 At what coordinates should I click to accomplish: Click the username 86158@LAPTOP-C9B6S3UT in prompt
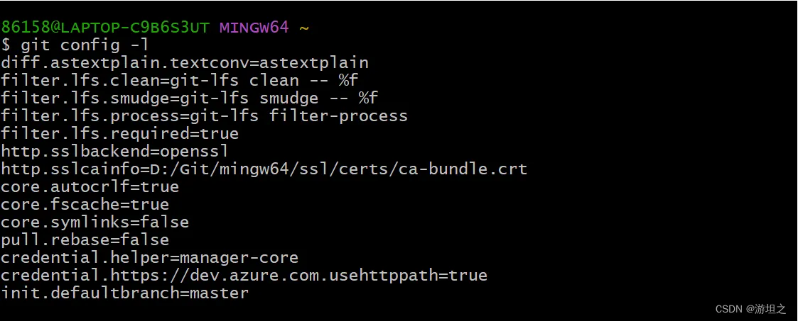[105, 28]
